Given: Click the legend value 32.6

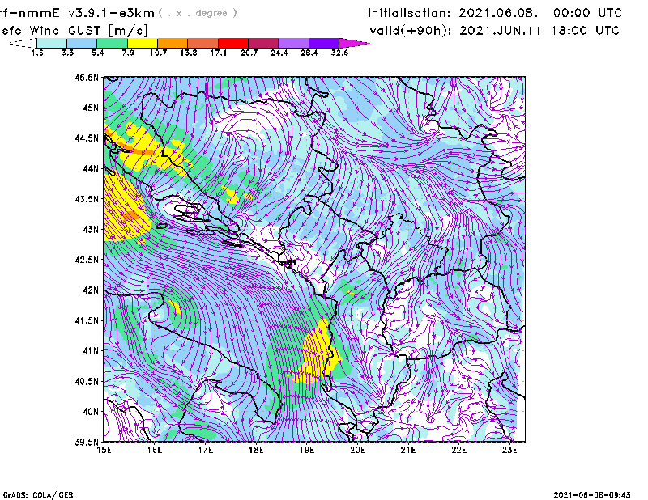Looking at the screenshot, I should coord(339,53).
